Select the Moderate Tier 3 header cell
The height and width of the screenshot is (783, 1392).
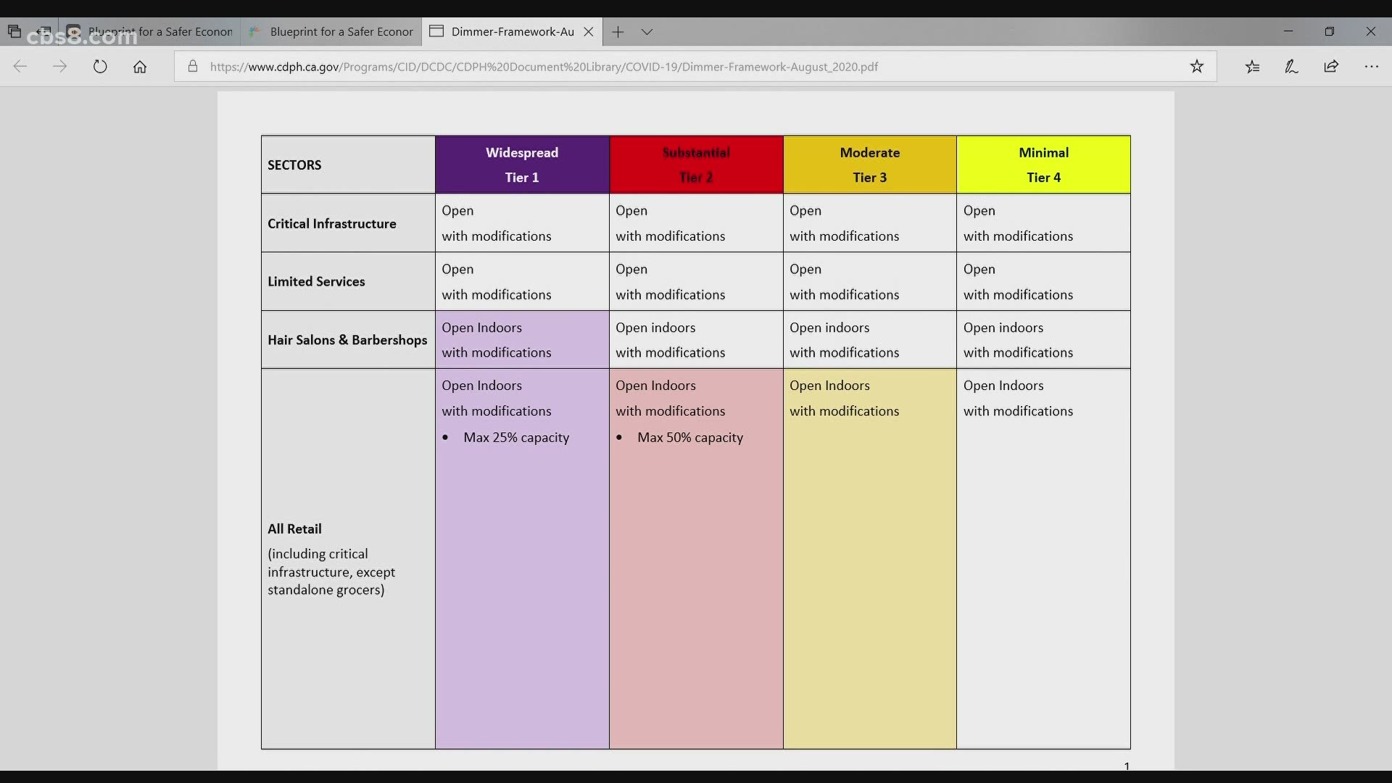coord(870,165)
